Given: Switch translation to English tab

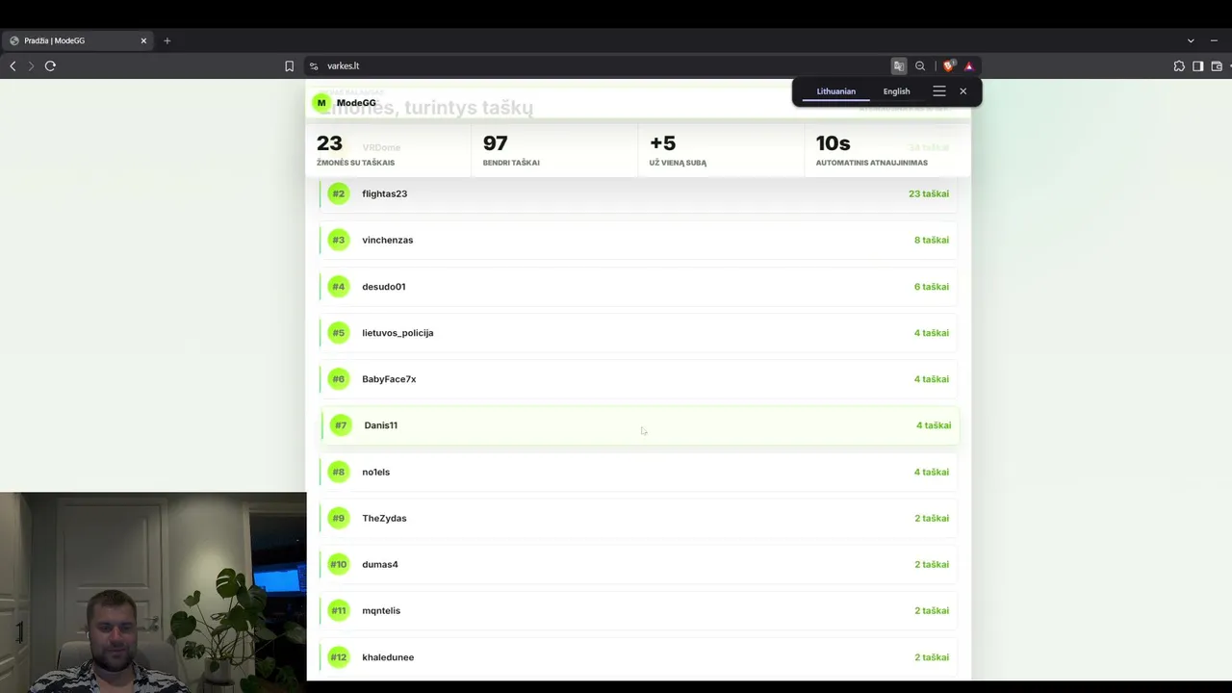Looking at the screenshot, I should 896,91.
